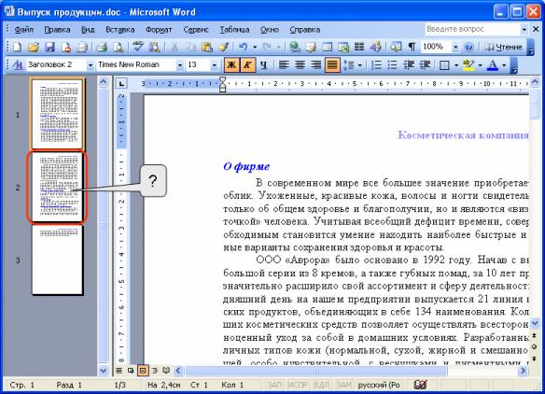Viewport: 545px width, 394px height.
Task: Switch to Normal view button
Action: [x=119, y=371]
